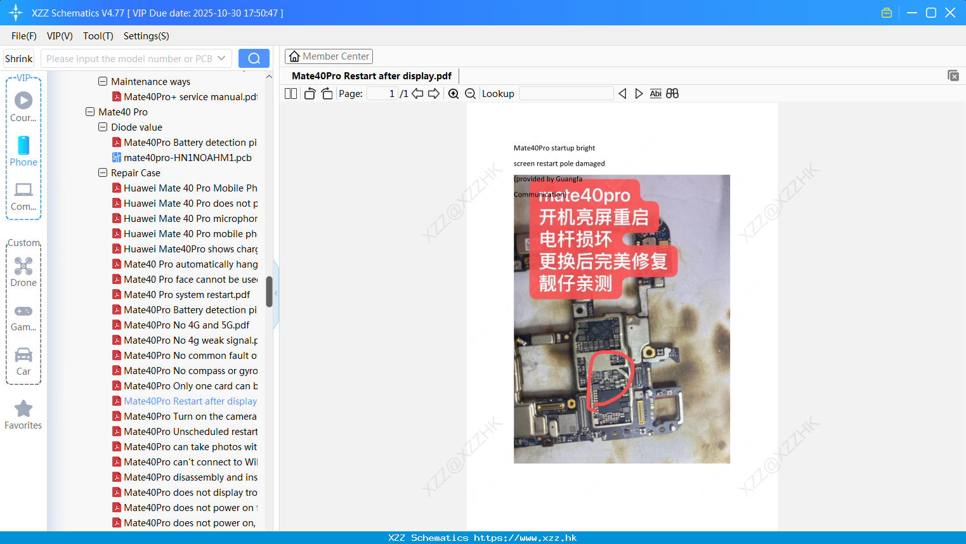The image size is (966, 544).
Task: Click the XZZ Schematics logo icon
Action: 16,13
